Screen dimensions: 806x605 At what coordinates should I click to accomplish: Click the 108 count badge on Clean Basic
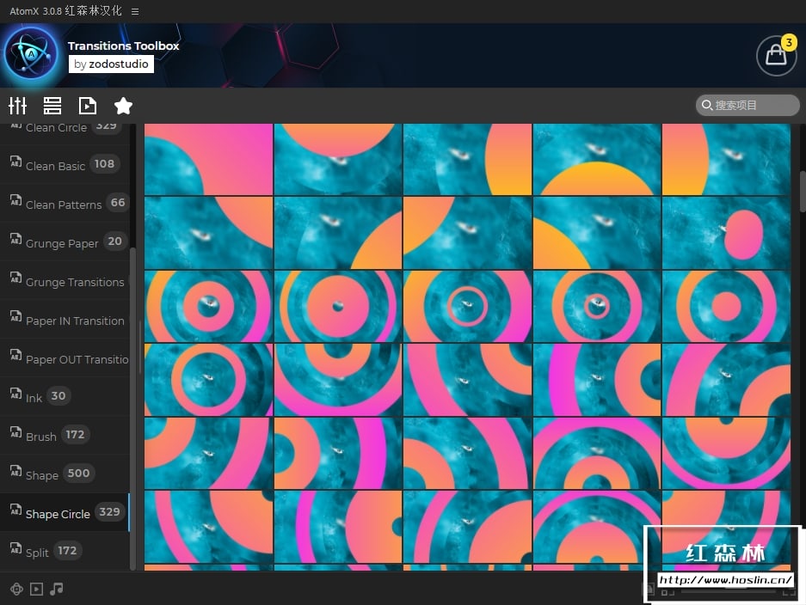104,164
